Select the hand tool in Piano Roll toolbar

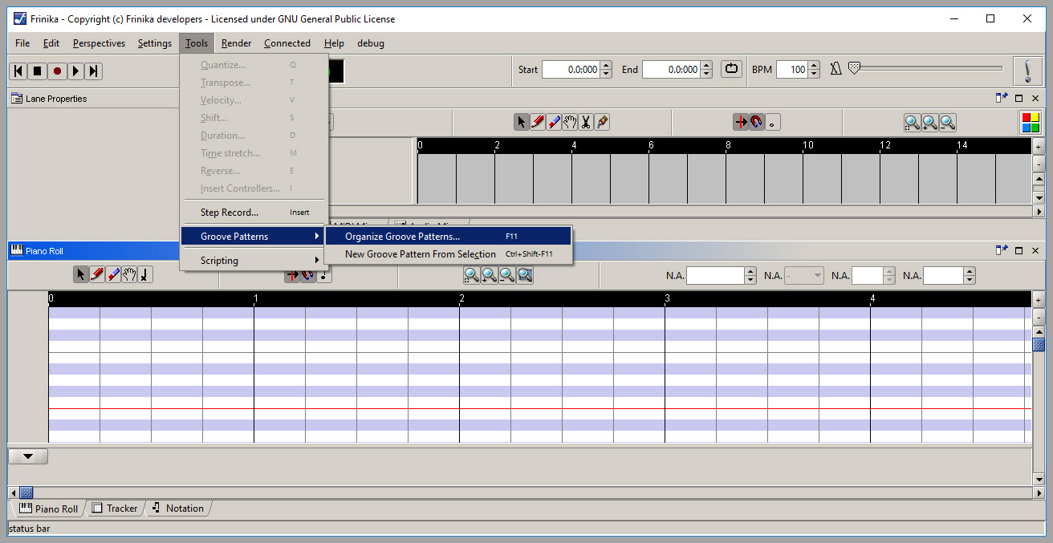tap(129, 274)
